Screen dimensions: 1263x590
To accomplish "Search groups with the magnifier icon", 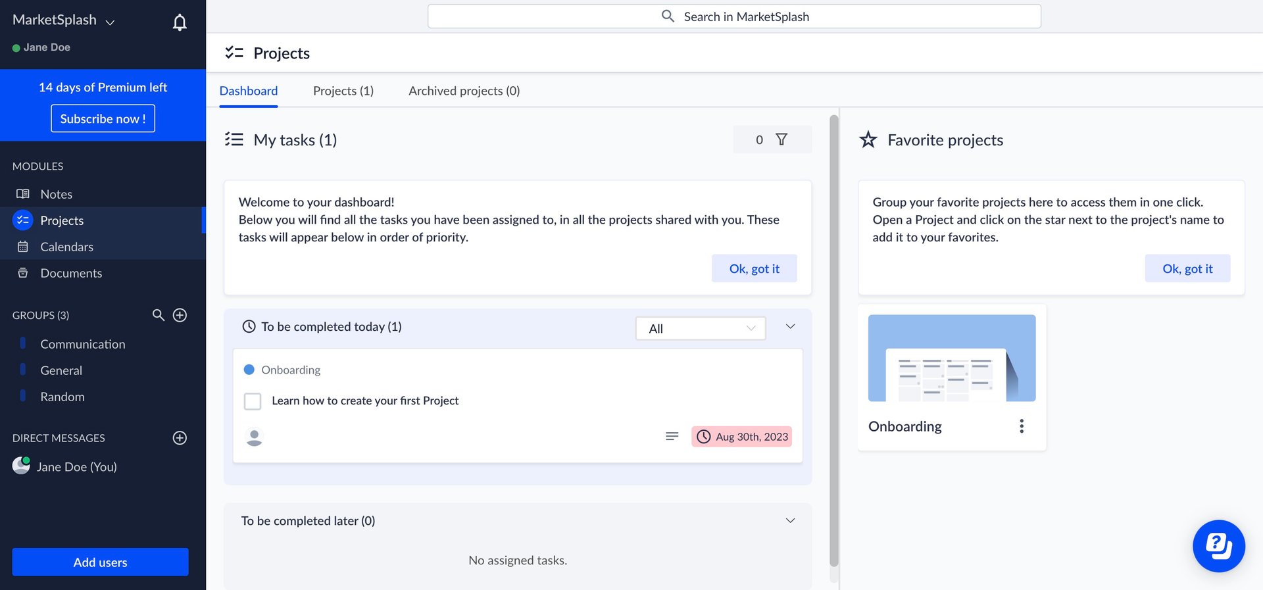I will [x=158, y=315].
